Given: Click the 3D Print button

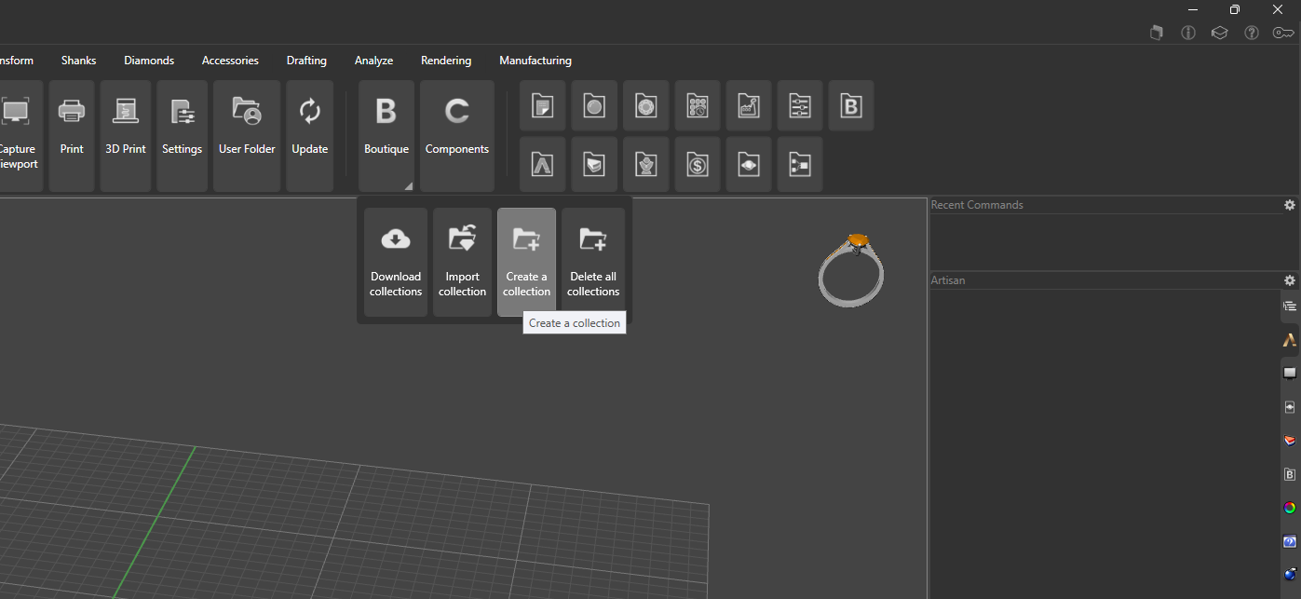Looking at the screenshot, I should coord(126,135).
